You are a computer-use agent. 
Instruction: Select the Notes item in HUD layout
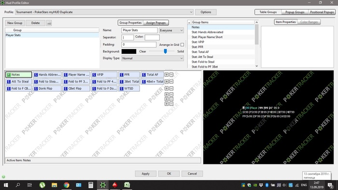(x=18, y=74)
